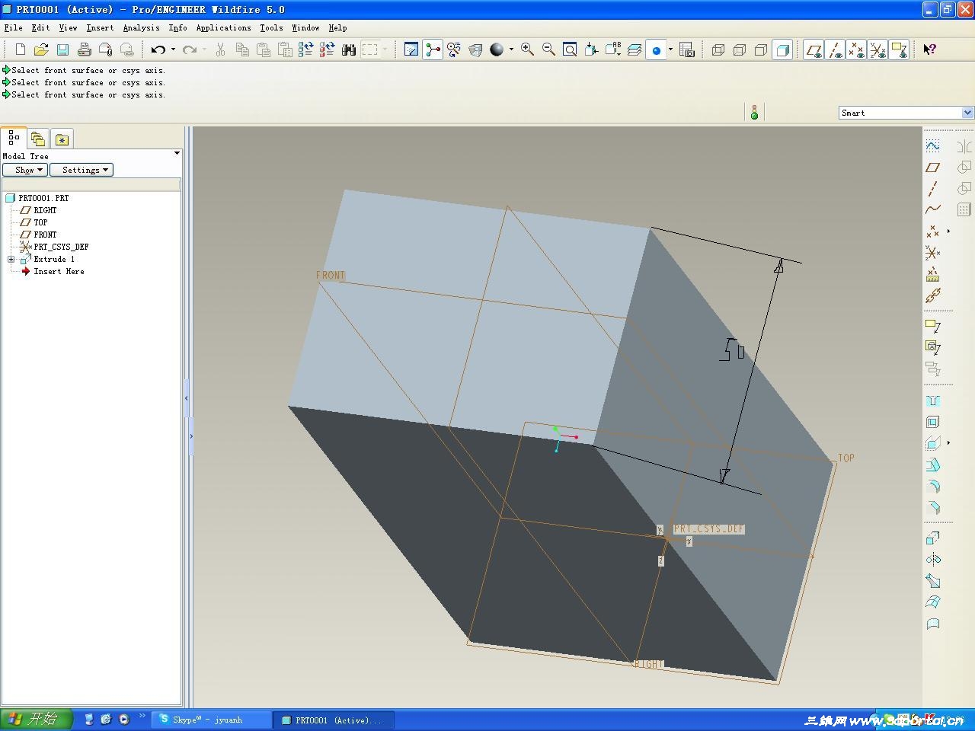Expand the Settings dropdown in Model Tree
Image resolution: width=975 pixels, height=731 pixels.
(82, 170)
